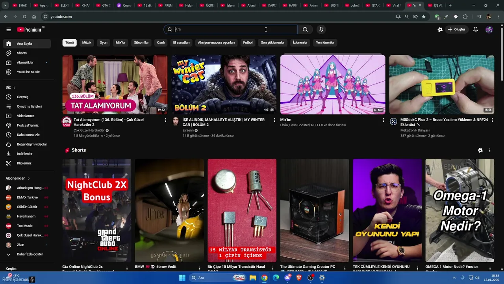Screen dimensions: 504x284
Task: Go to Ana Sayfa in sidebar
Action: 27,44
